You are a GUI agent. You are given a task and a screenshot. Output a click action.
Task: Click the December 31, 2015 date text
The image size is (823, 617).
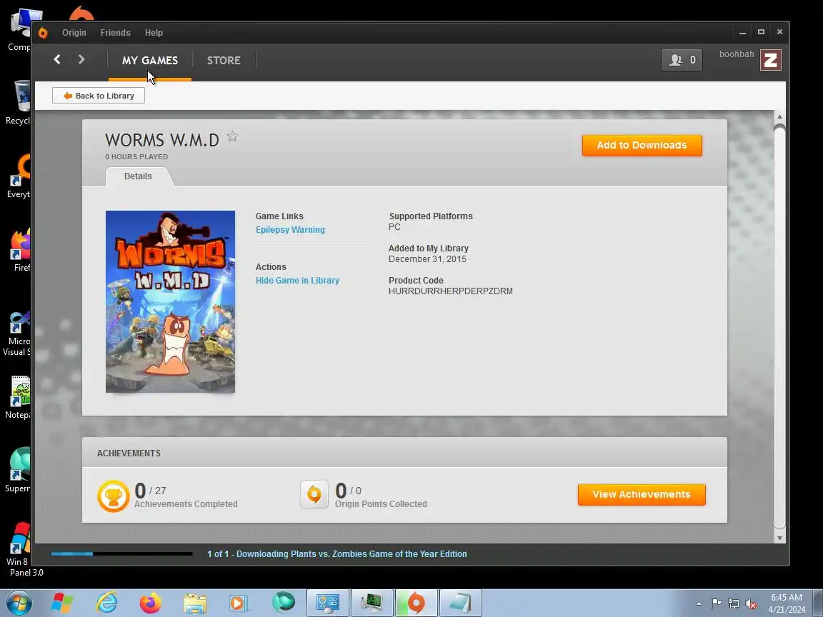coord(427,259)
